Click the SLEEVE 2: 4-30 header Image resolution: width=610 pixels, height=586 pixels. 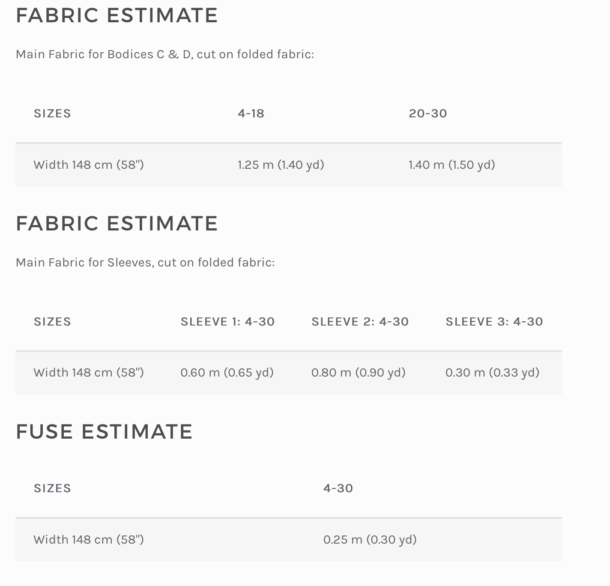tap(360, 322)
